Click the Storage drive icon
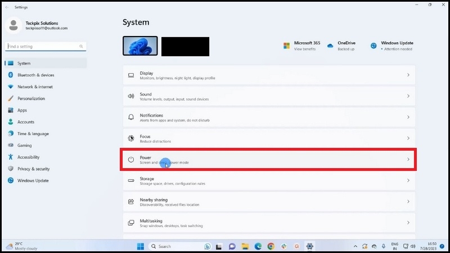This screenshot has width=450, height=253. [131, 180]
